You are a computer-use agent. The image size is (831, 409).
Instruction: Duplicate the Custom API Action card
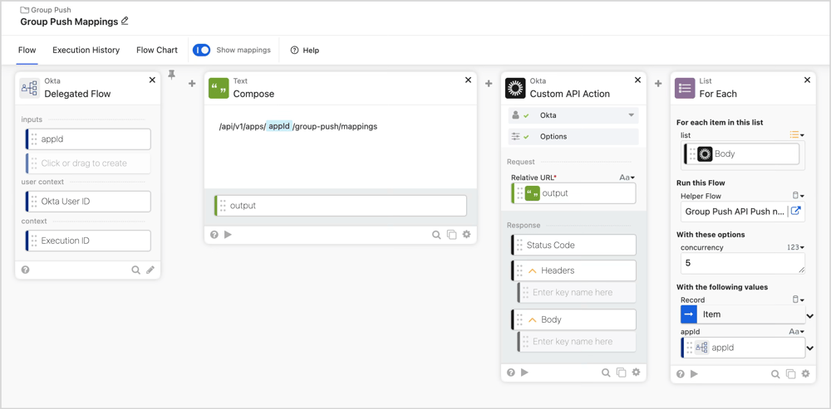click(621, 372)
